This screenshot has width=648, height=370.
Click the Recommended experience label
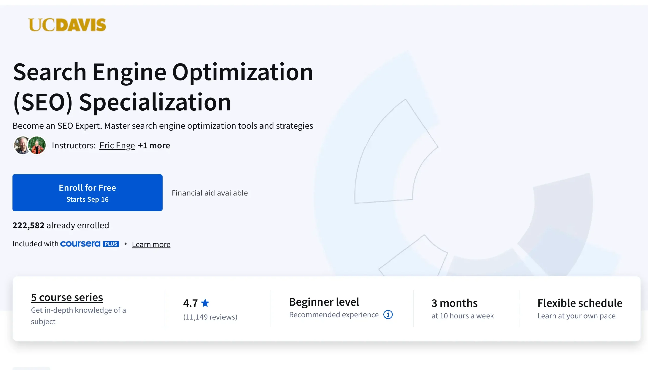334,315
